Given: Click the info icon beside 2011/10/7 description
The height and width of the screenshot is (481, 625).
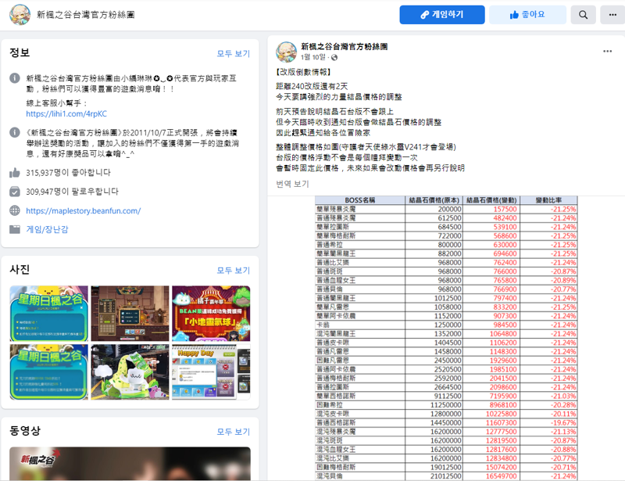Looking at the screenshot, I should click(x=15, y=132).
